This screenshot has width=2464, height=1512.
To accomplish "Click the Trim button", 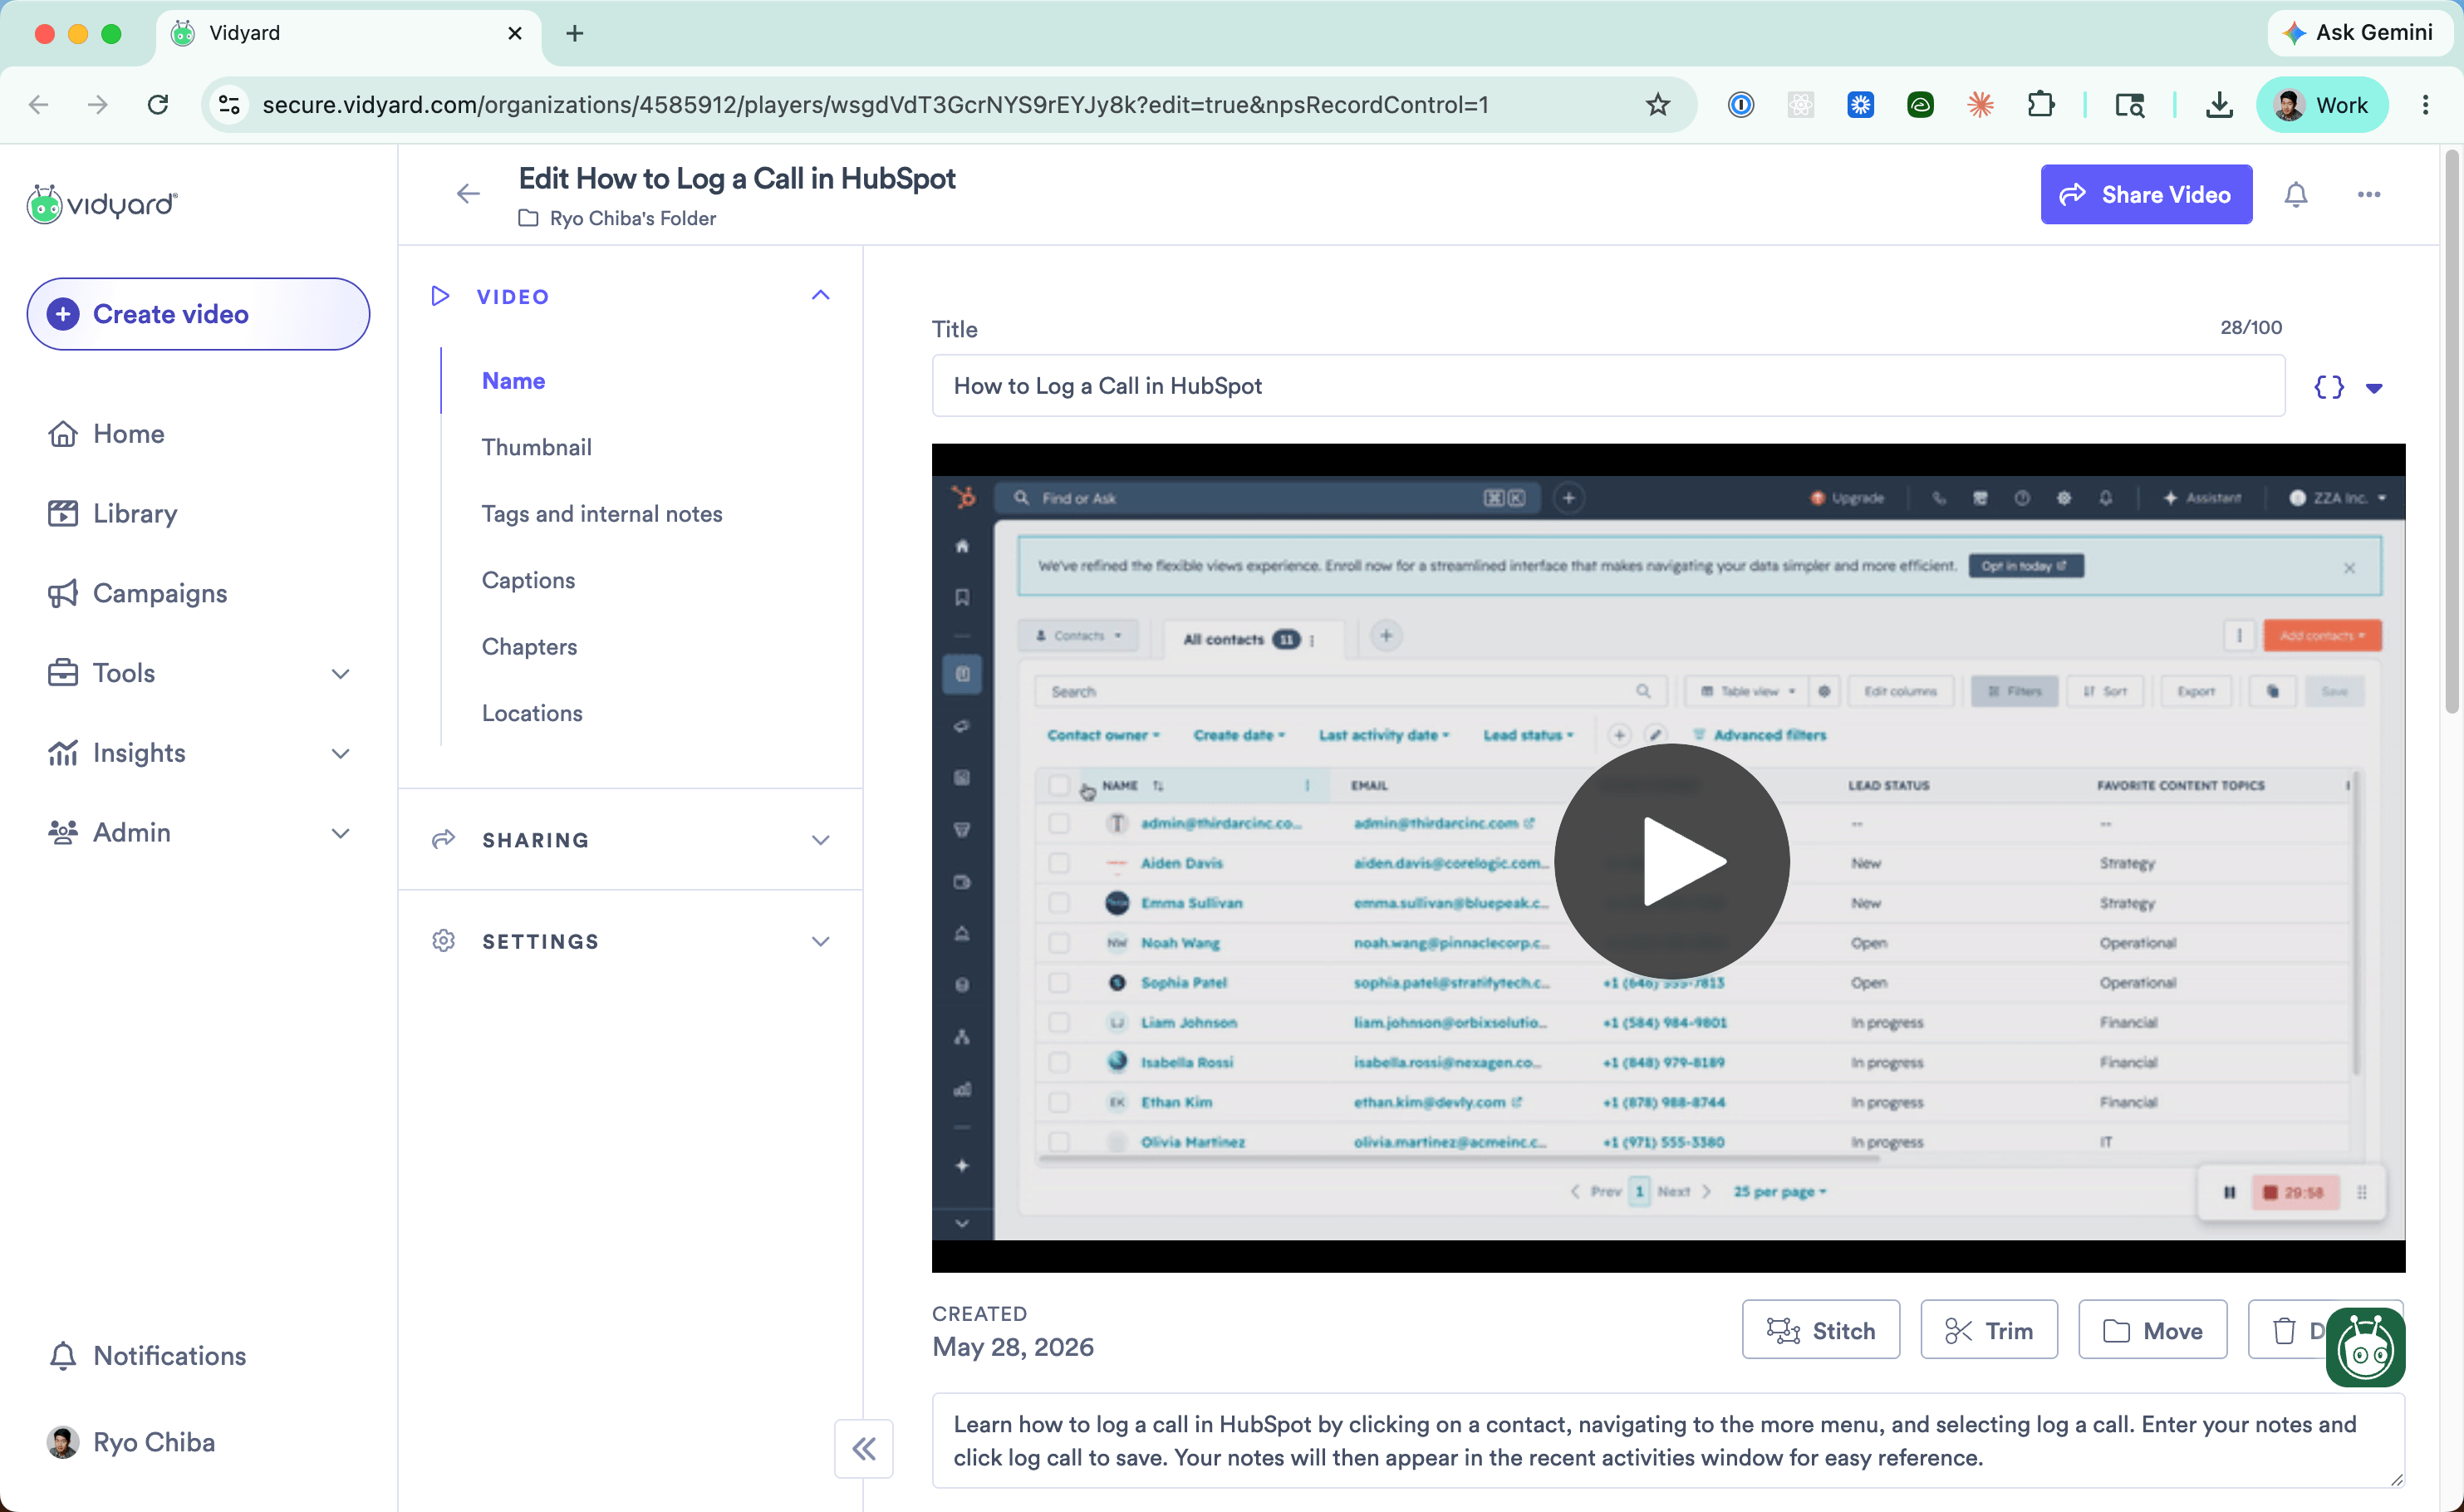I will tap(1989, 1331).
